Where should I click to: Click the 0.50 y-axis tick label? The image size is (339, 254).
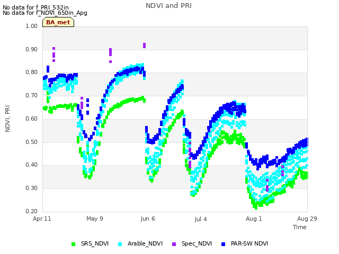coord(32,142)
